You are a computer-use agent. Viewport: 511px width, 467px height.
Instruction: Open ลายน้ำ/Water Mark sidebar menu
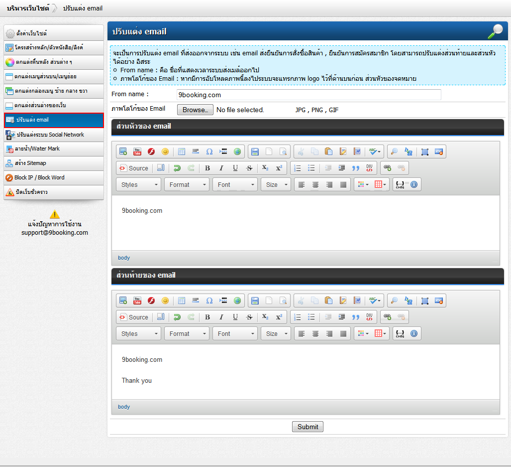click(54, 149)
